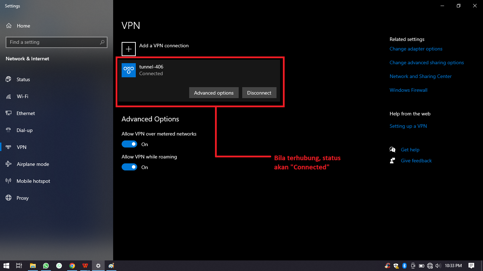Restore down the Settings window
483x271 pixels.
pos(459,6)
